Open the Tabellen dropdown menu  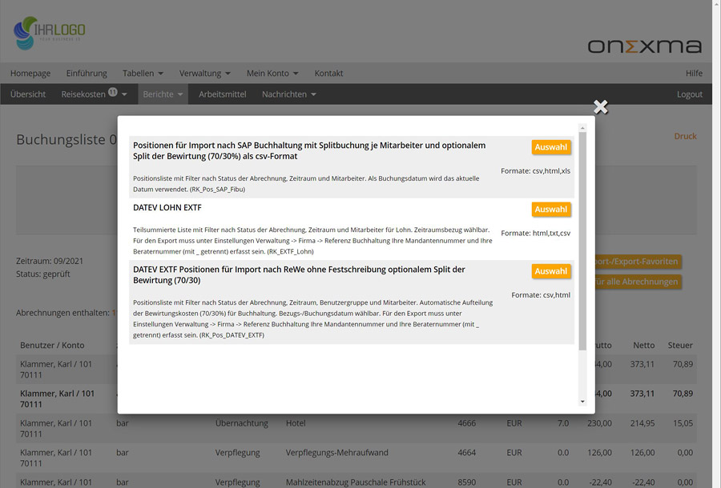pyautogui.click(x=143, y=73)
